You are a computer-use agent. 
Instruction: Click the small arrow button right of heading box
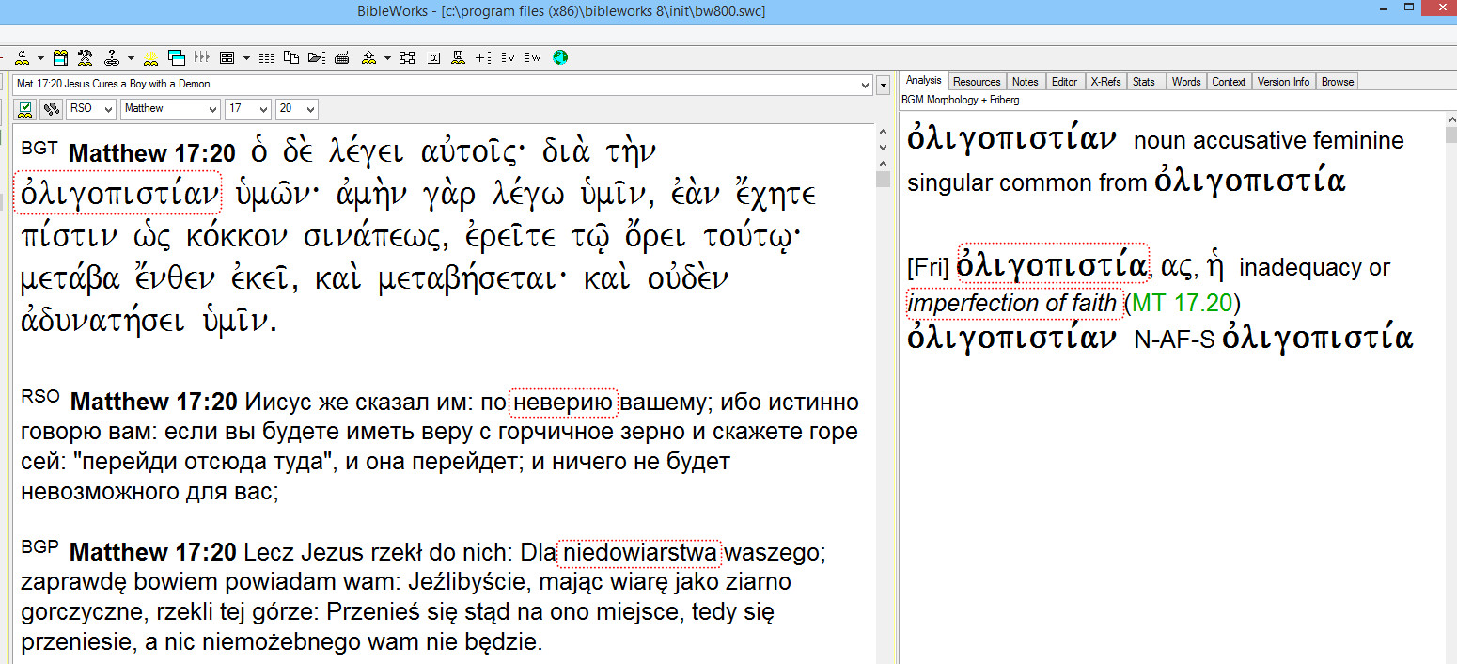[x=883, y=86]
